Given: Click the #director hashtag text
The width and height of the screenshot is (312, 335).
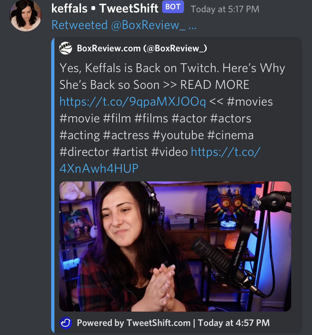Looking at the screenshot, I should (84, 152).
